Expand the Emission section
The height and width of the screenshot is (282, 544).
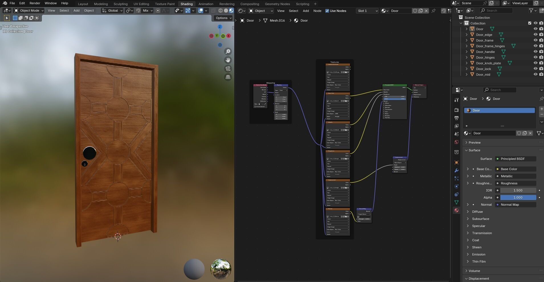478,254
